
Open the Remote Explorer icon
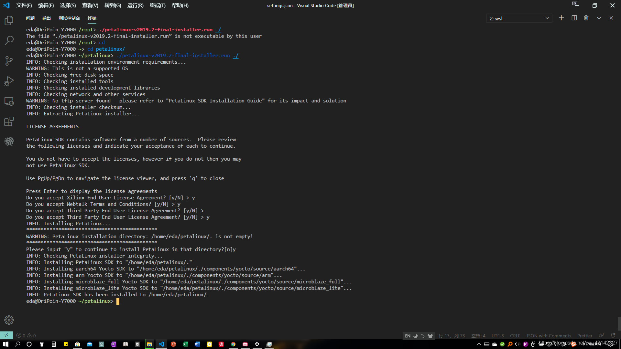(x=9, y=101)
